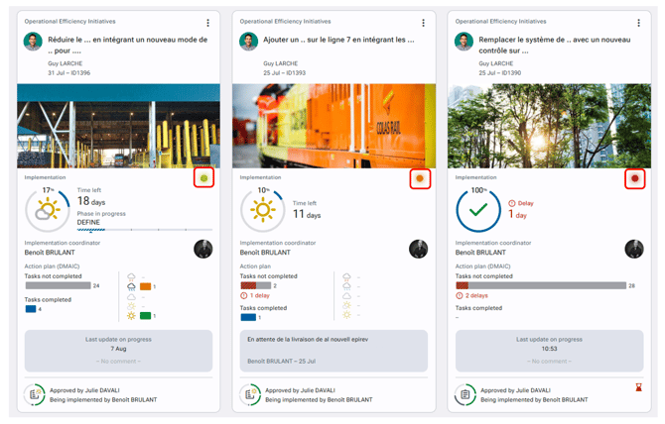Click coordinator Benoît BRULANT photo on ID1390 card
Screen dimensions: 665x424
click(634, 249)
